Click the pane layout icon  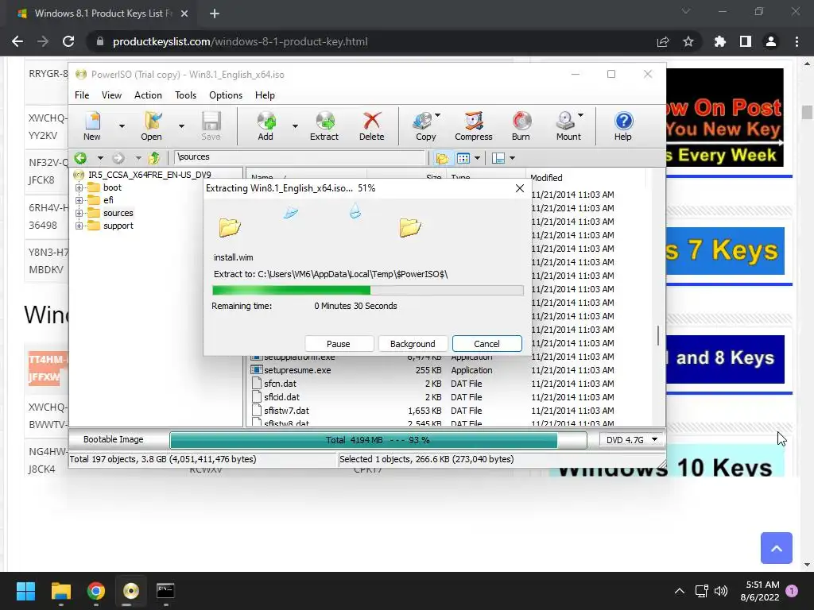click(498, 158)
